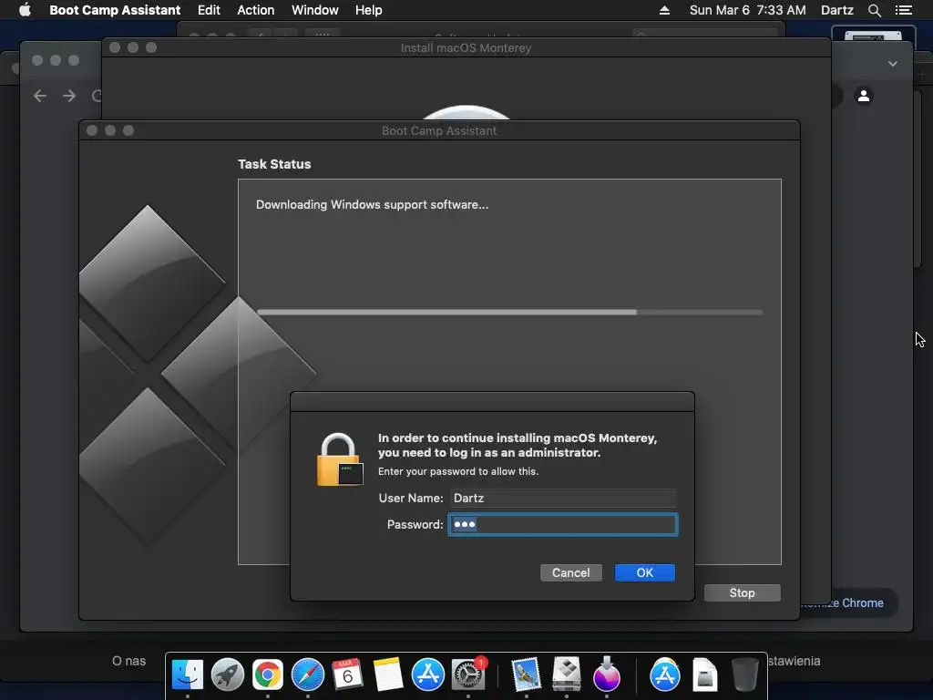Open Finder from the Dock
933x700 pixels.
[x=188, y=674]
